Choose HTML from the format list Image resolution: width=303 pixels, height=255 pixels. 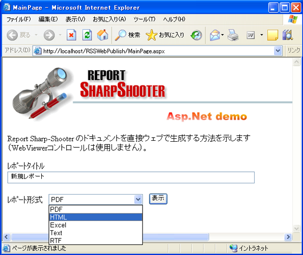click(x=96, y=217)
